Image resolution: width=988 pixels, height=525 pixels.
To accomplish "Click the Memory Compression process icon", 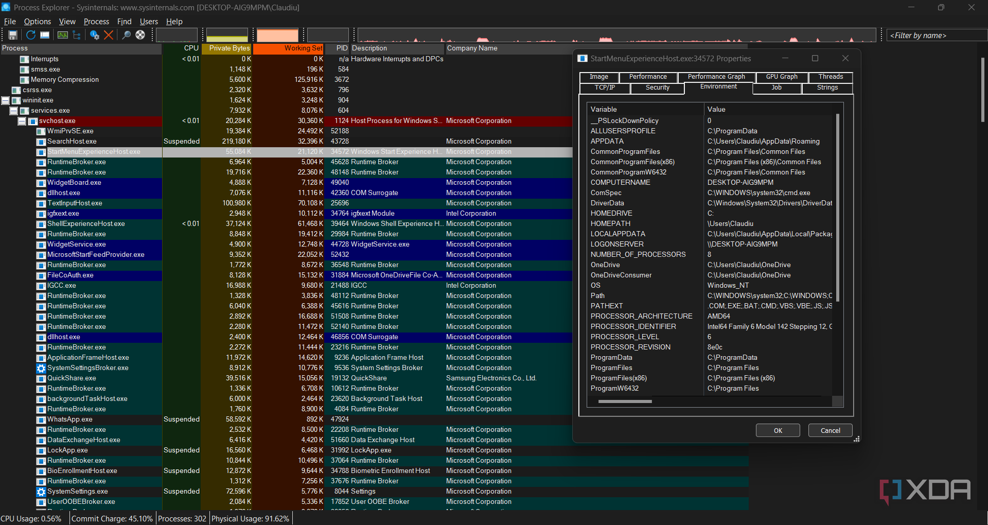I will [x=24, y=80].
